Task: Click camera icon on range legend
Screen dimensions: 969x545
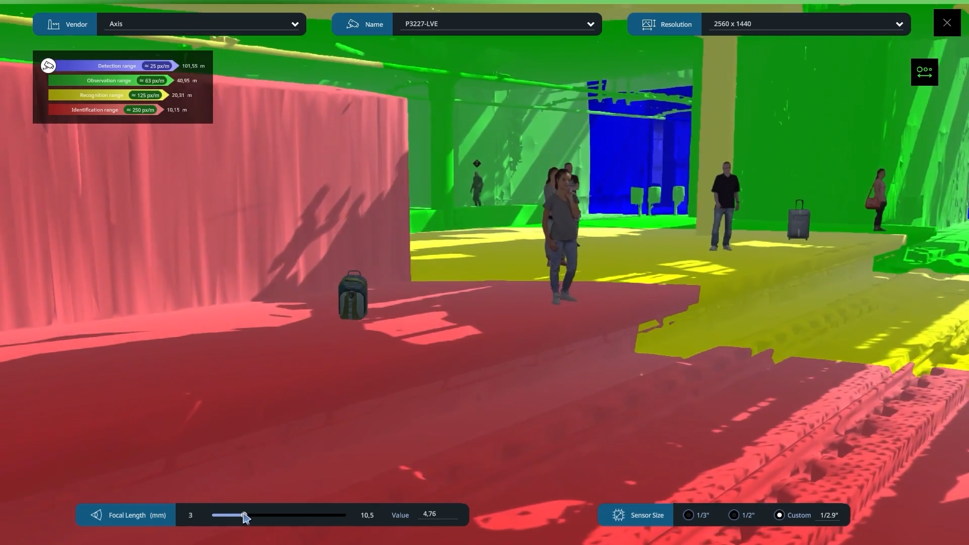Action: [48, 66]
